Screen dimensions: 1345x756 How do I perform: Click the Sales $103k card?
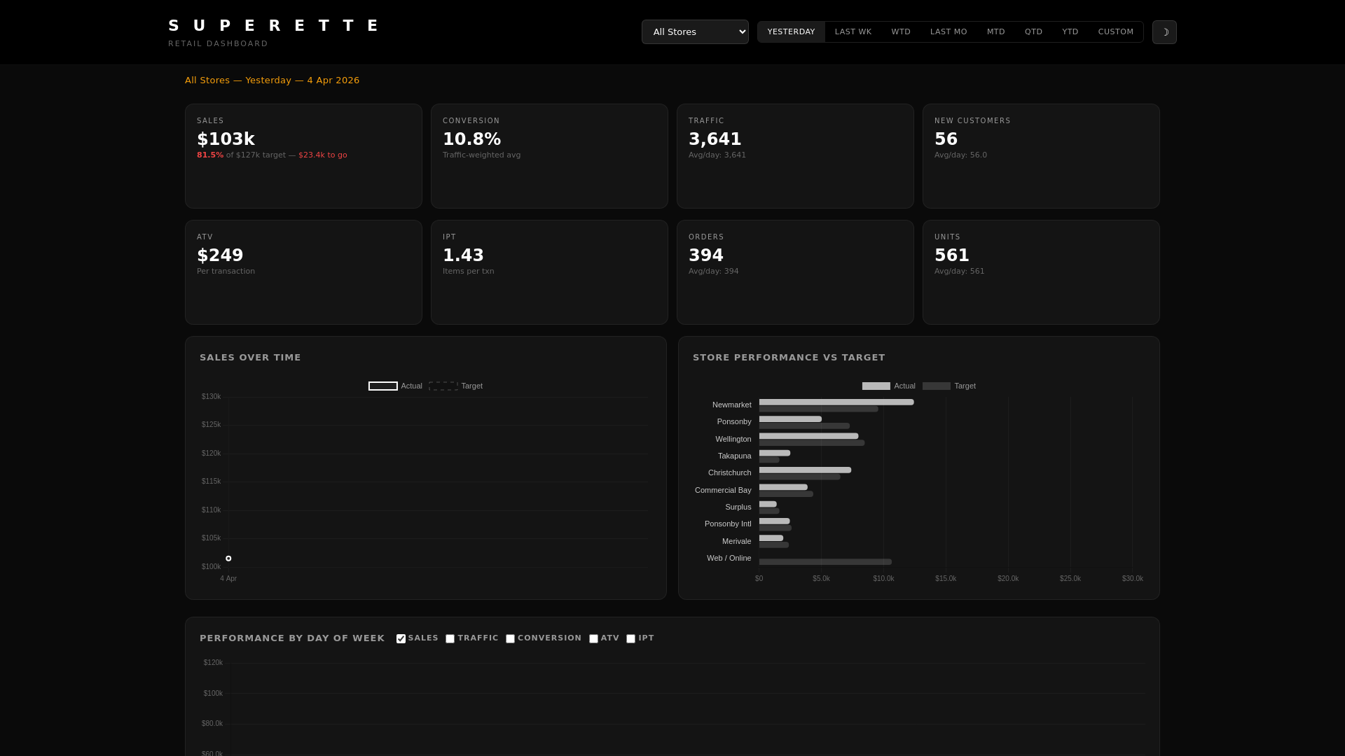(x=303, y=156)
